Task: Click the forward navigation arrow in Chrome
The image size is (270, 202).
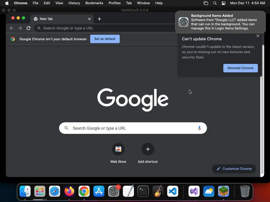Action: click(x=20, y=28)
